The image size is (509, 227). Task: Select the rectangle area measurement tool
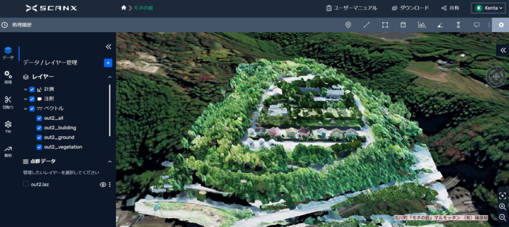tap(385, 25)
